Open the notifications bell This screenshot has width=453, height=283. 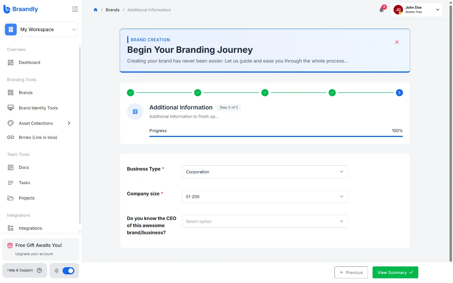(382, 10)
